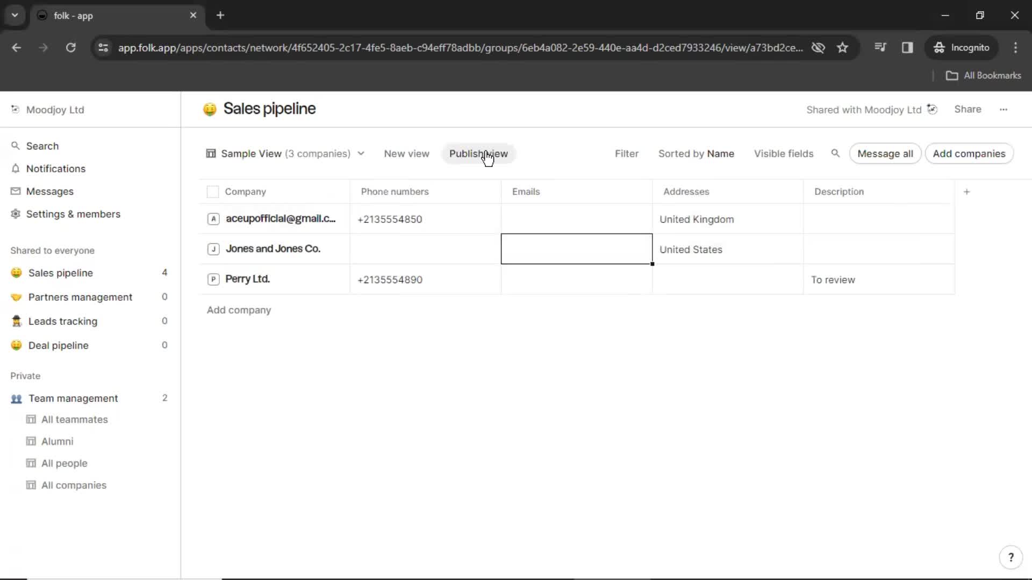Toggle the checkbox next to Company column
1032x580 pixels.
tap(213, 191)
